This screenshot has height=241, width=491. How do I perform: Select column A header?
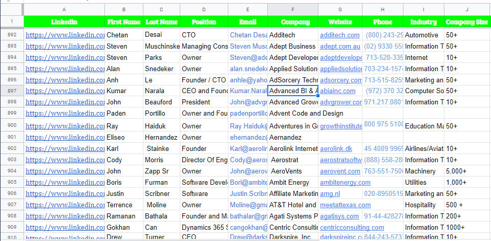64,10
